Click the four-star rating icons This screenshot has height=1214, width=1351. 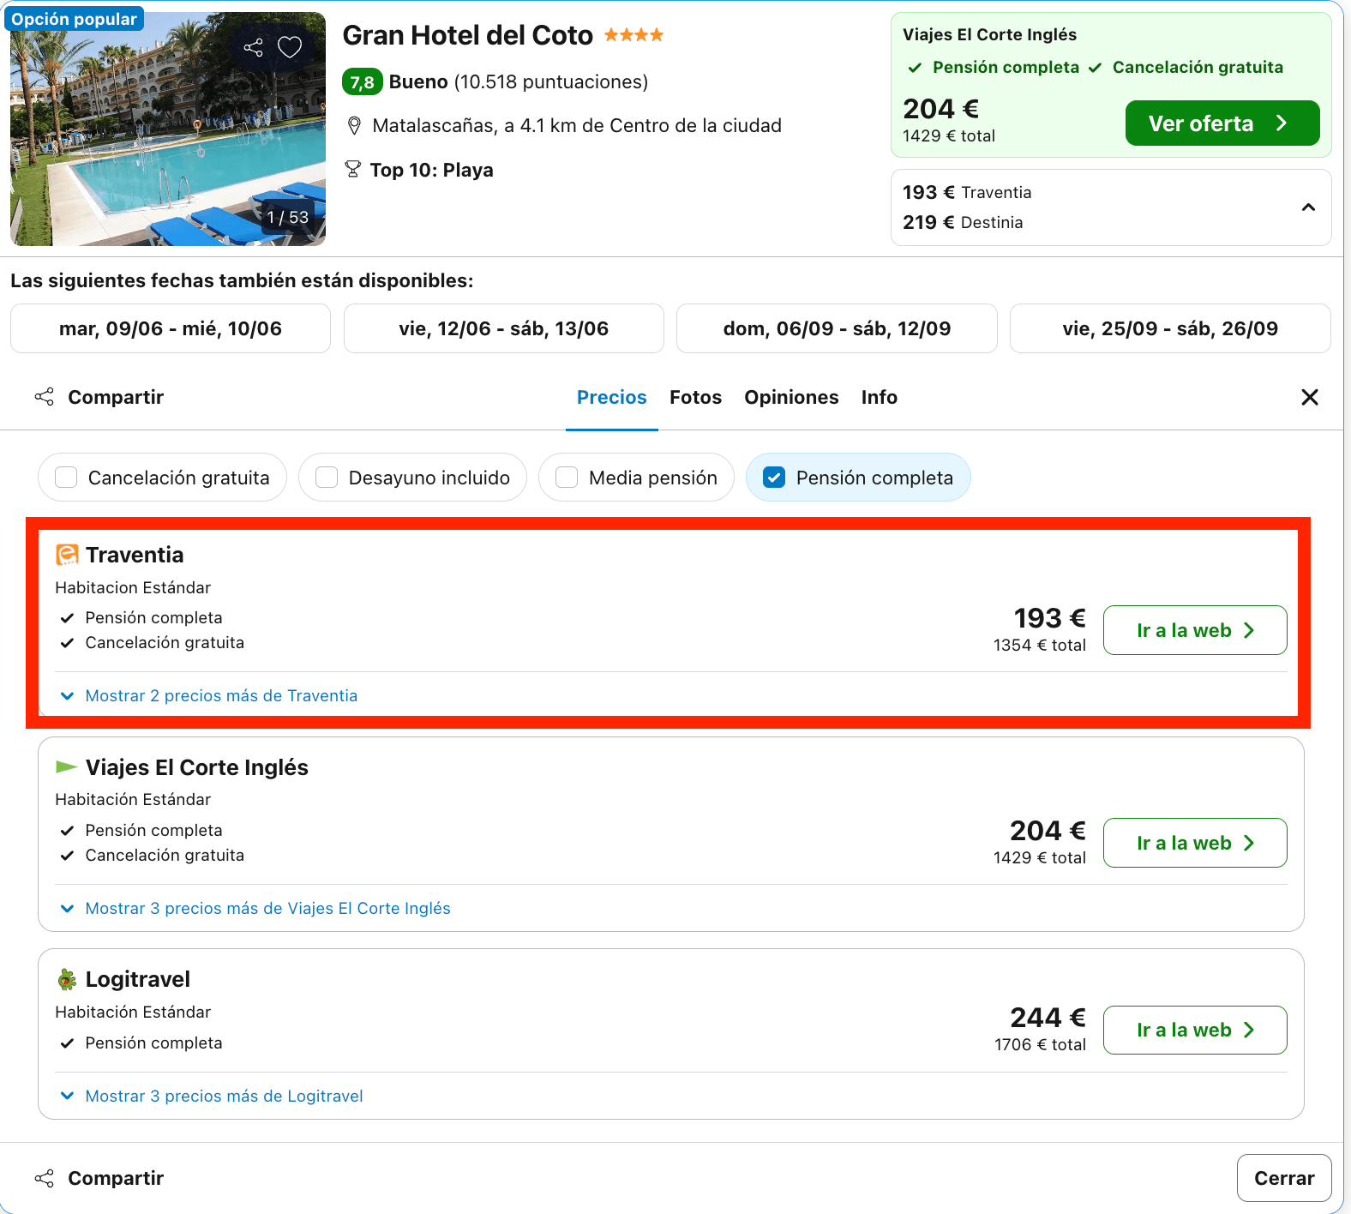pyautogui.click(x=633, y=35)
